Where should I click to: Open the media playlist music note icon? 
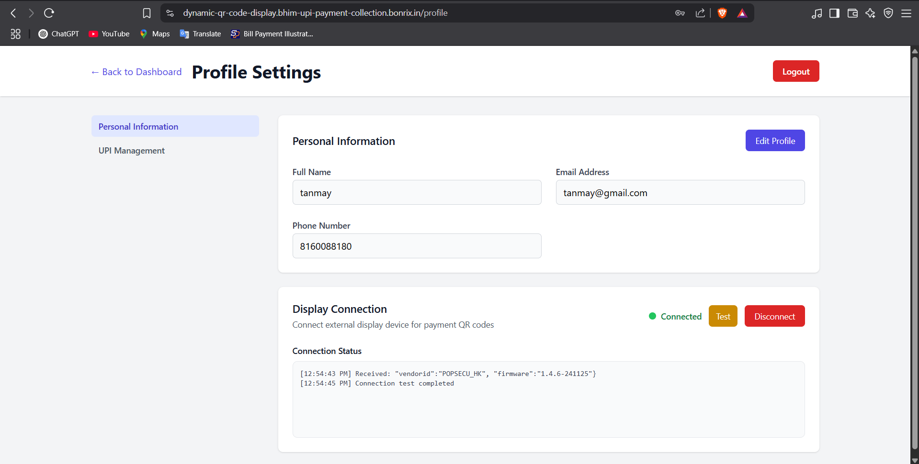click(x=817, y=13)
